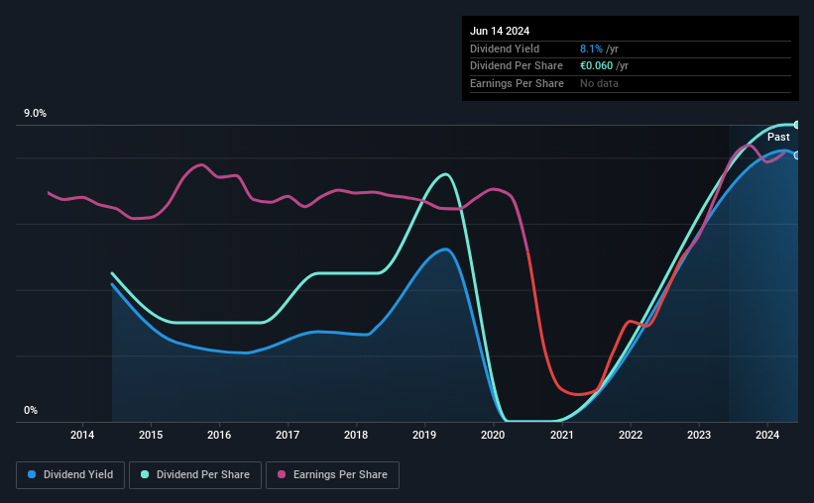This screenshot has width=814, height=503.
Task: Click the 2015 x-axis label
Action: [x=151, y=435]
